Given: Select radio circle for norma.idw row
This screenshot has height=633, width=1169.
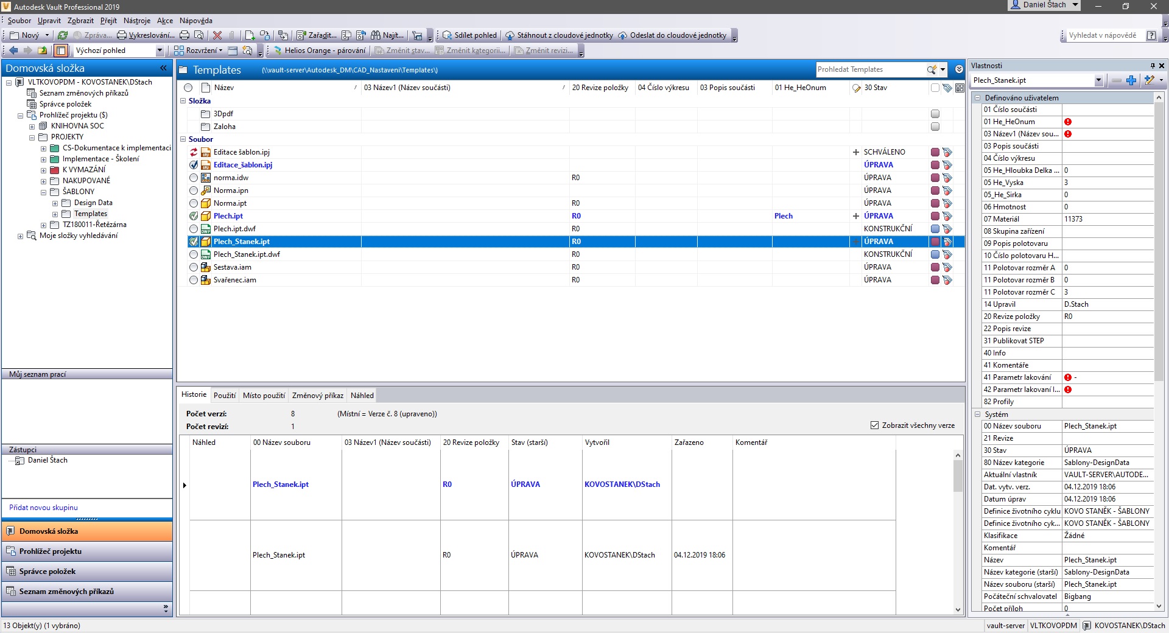Looking at the screenshot, I should pos(194,178).
